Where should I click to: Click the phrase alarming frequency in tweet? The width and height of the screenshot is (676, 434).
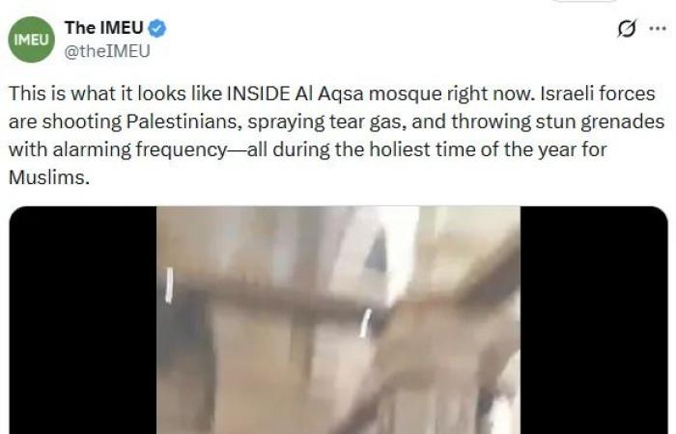[x=139, y=150]
